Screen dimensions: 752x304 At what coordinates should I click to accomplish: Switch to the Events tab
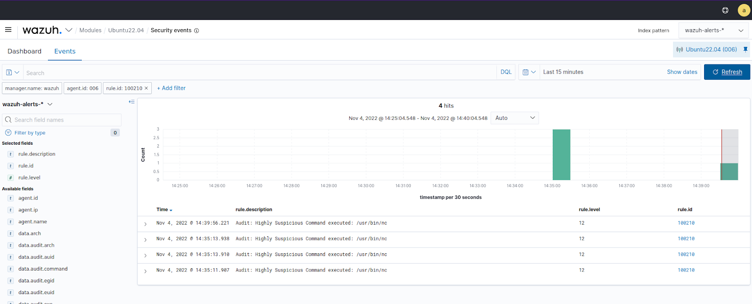tap(65, 51)
